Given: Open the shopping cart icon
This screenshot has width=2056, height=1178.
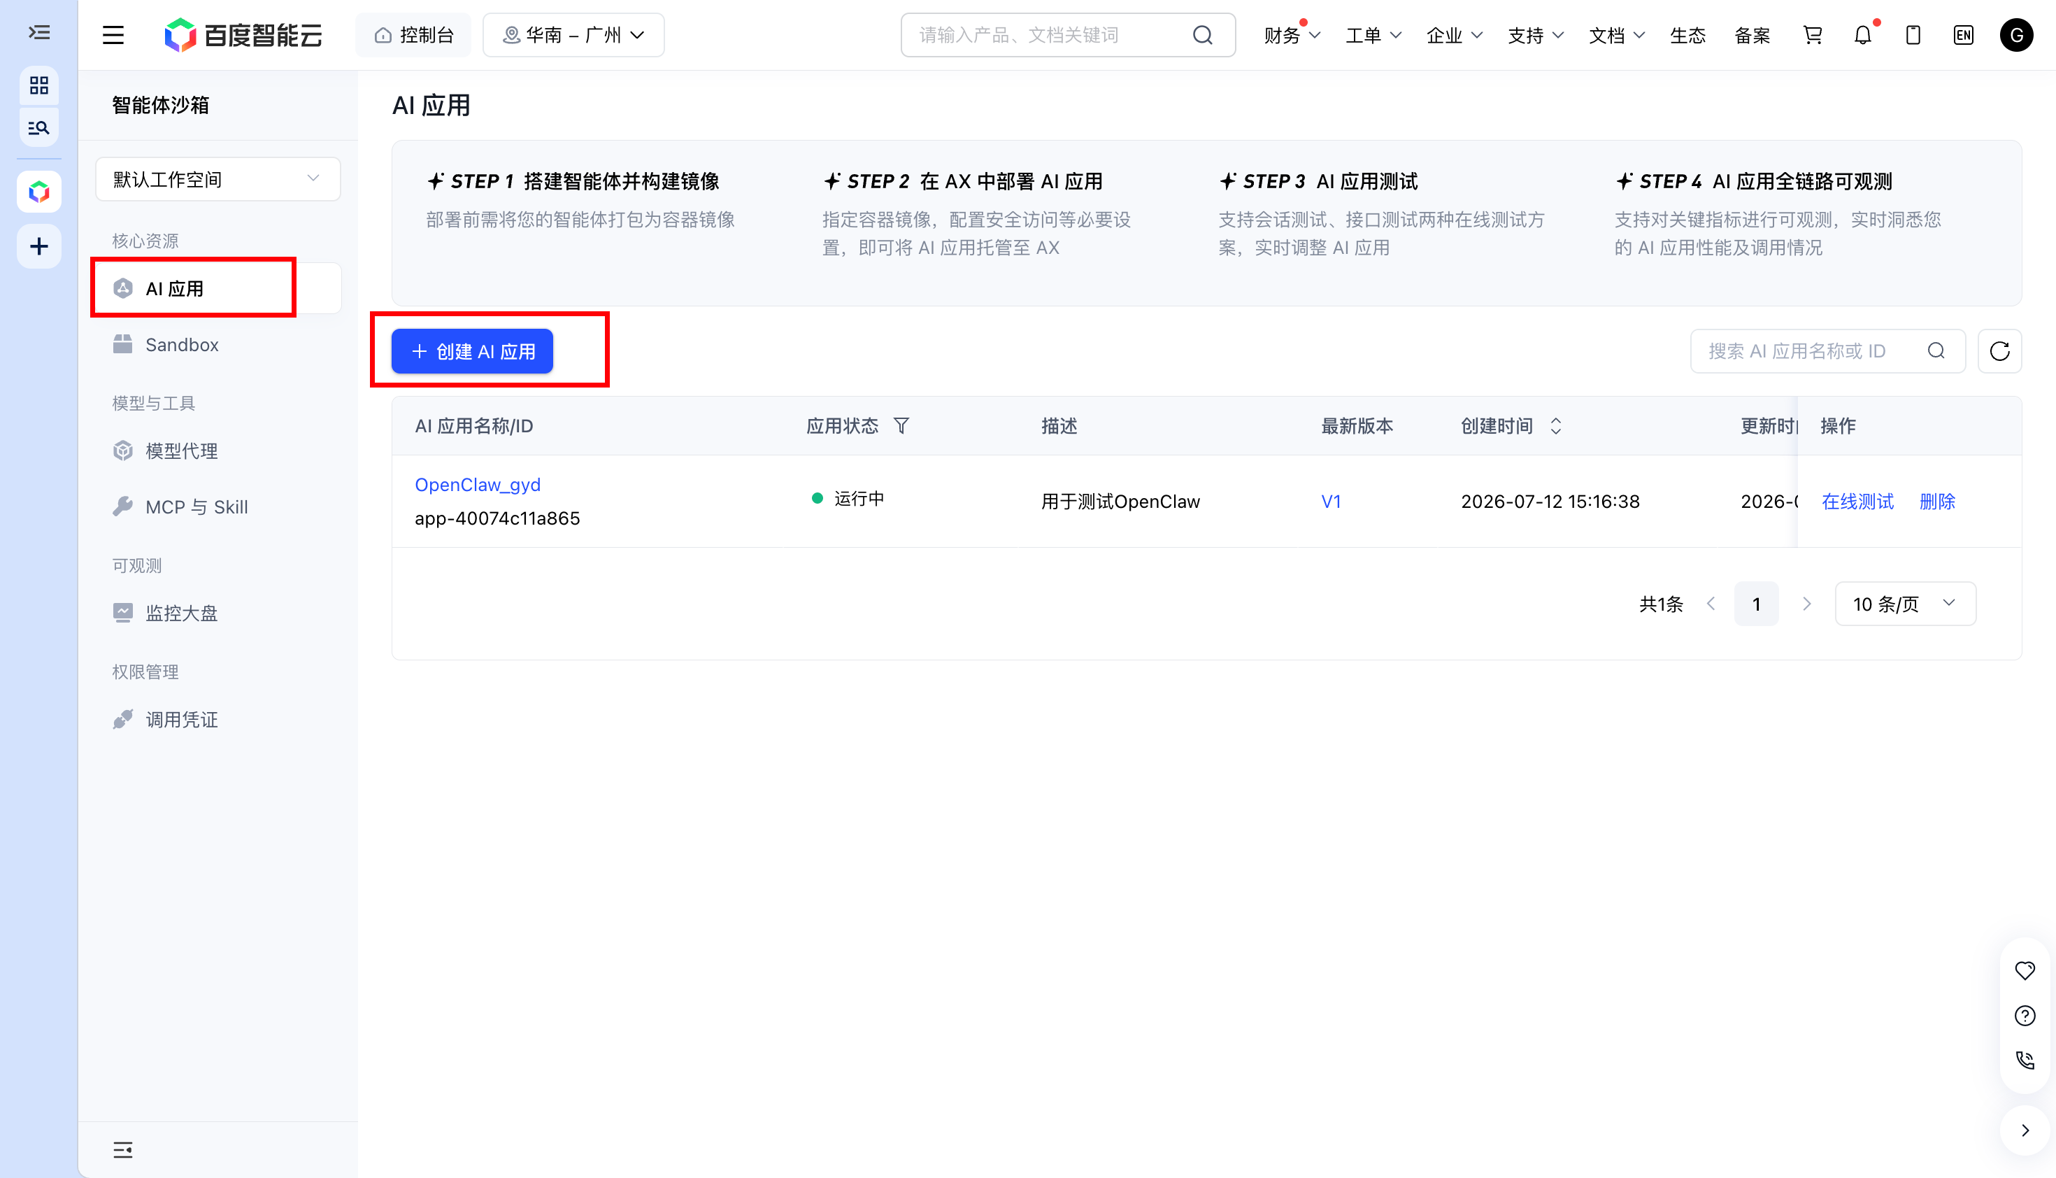Looking at the screenshot, I should [1813, 35].
